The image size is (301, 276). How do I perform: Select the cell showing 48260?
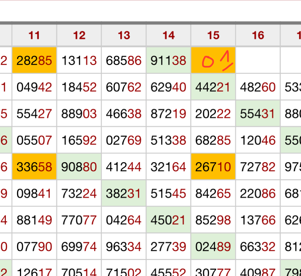point(258,87)
